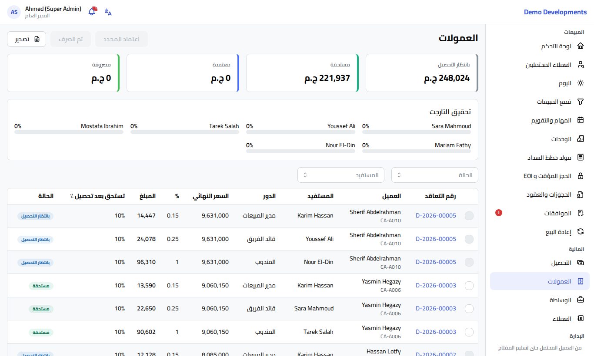Click the مولد خطط السداد calculator icon
The height and width of the screenshot is (356, 594).
580,158
